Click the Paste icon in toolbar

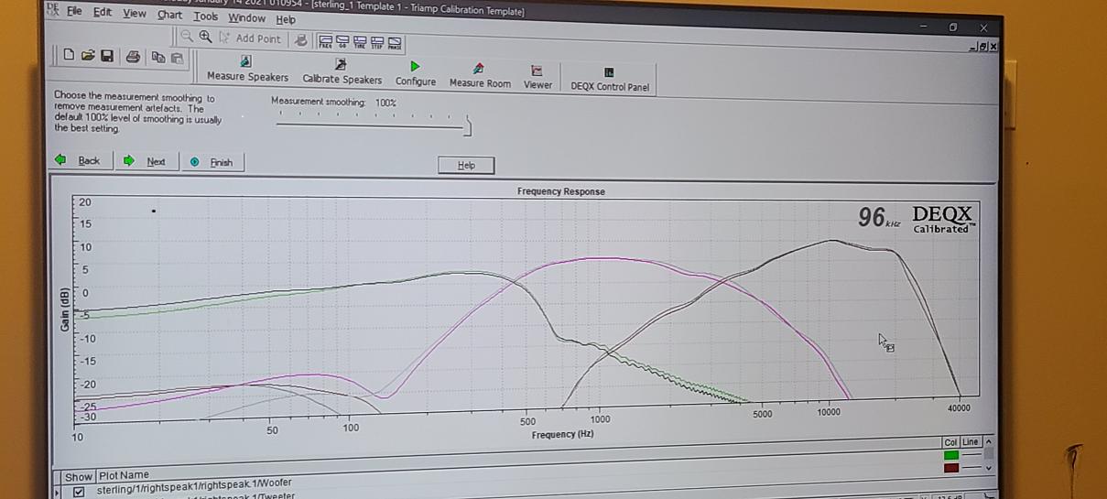[x=177, y=58]
